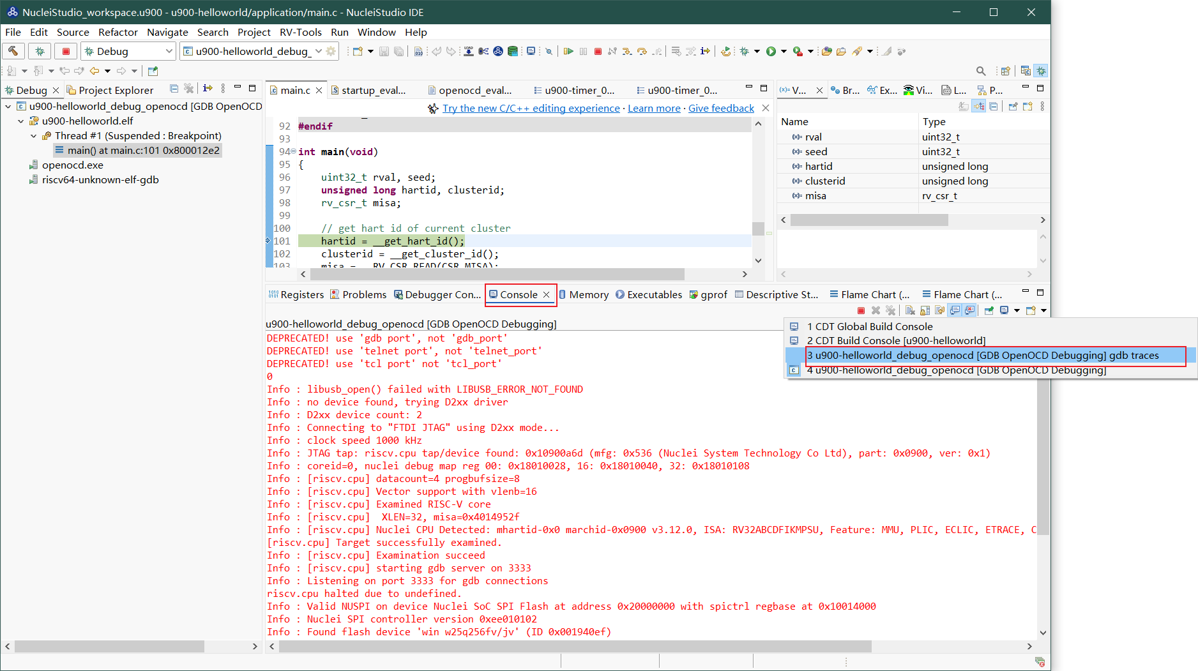Image resolution: width=1198 pixels, height=671 pixels.
Task: Toggle Pin Console button
Action: (x=989, y=310)
